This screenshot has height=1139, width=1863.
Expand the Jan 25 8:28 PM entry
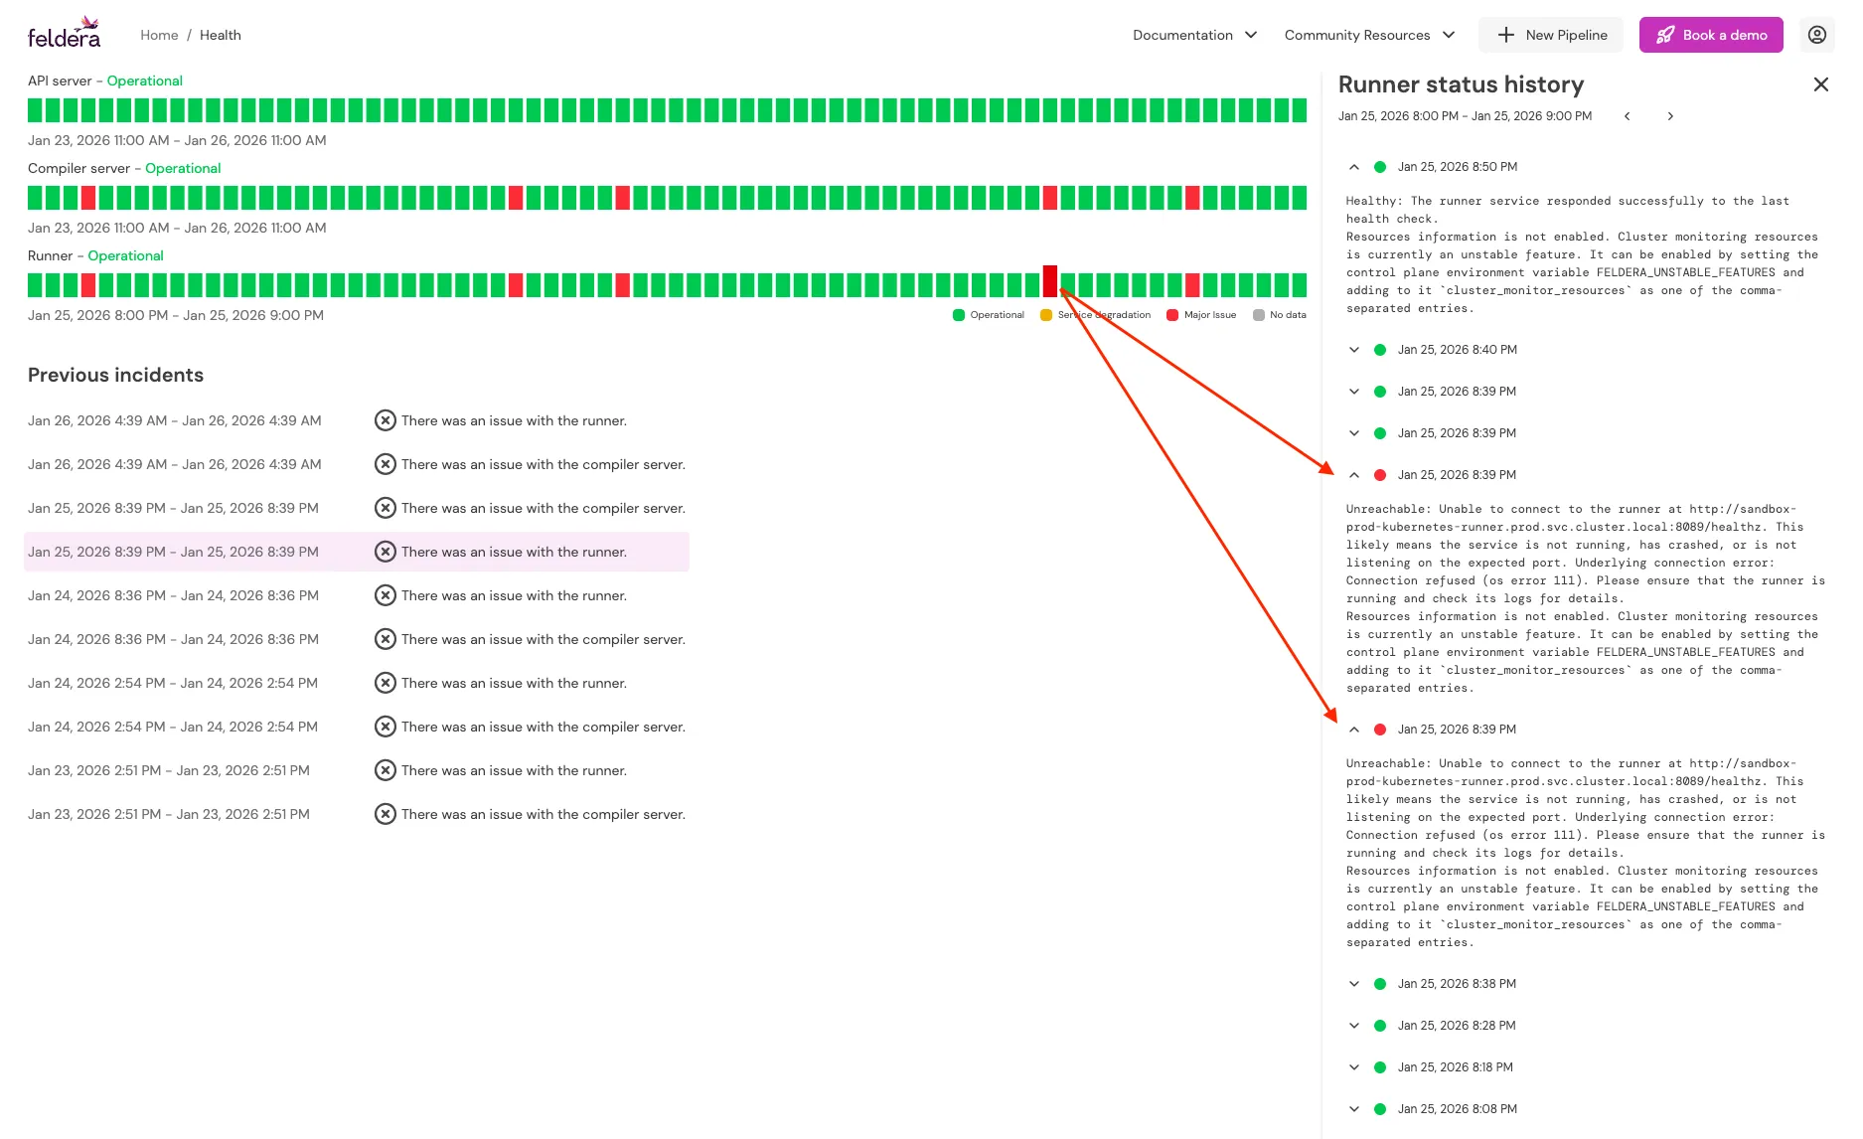(1353, 1026)
